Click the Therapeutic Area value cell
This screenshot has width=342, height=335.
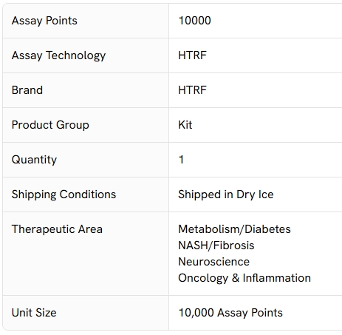pos(256,254)
